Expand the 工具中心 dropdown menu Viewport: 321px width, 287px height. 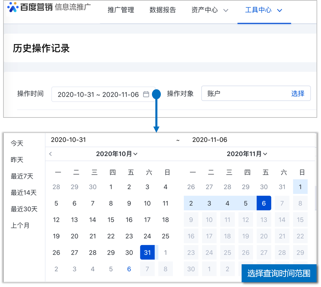(279, 10)
